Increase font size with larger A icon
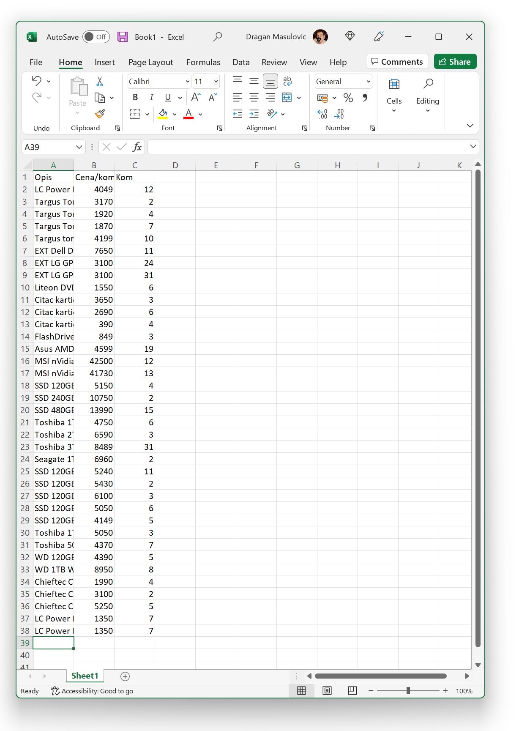The height and width of the screenshot is (731, 519). click(x=196, y=97)
